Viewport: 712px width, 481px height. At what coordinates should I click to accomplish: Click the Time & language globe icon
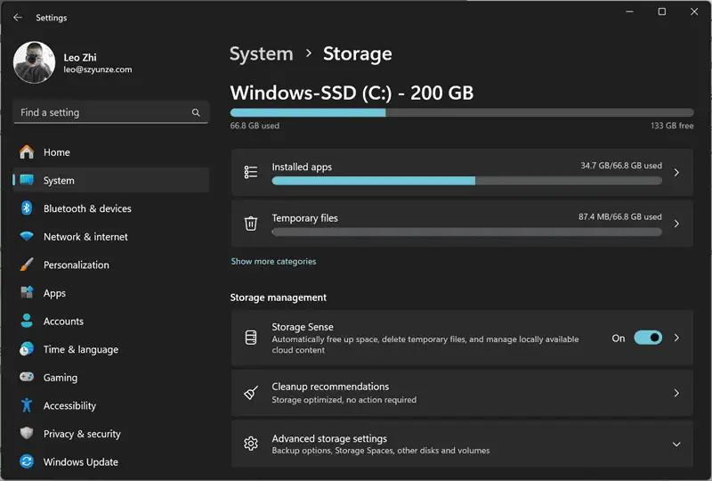point(27,349)
